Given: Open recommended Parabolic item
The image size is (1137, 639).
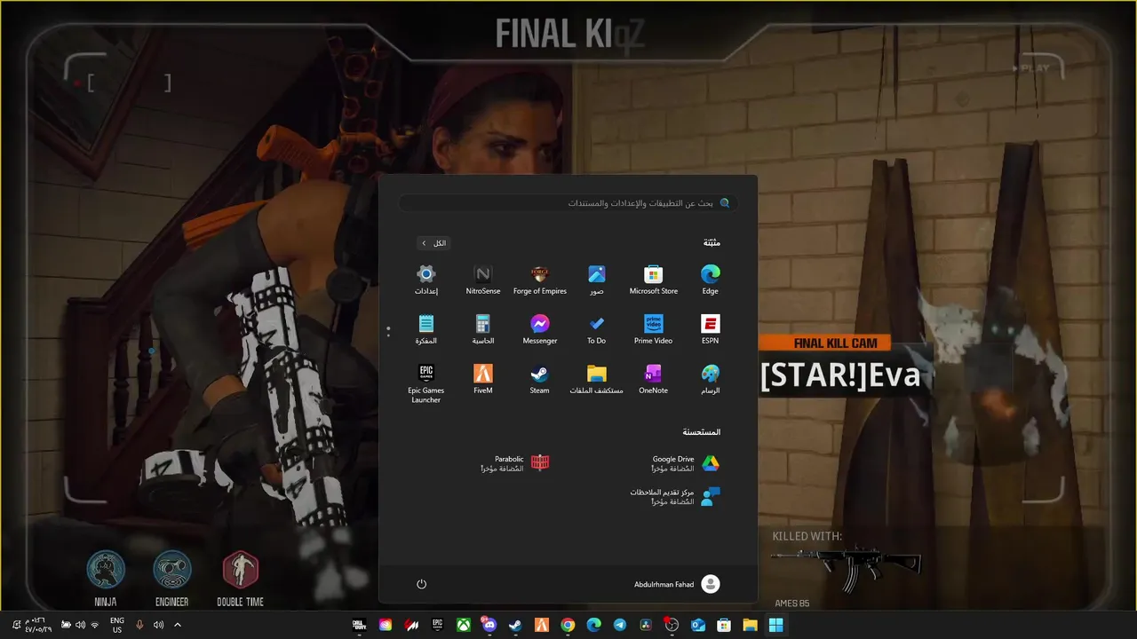Looking at the screenshot, I should (x=515, y=463).
